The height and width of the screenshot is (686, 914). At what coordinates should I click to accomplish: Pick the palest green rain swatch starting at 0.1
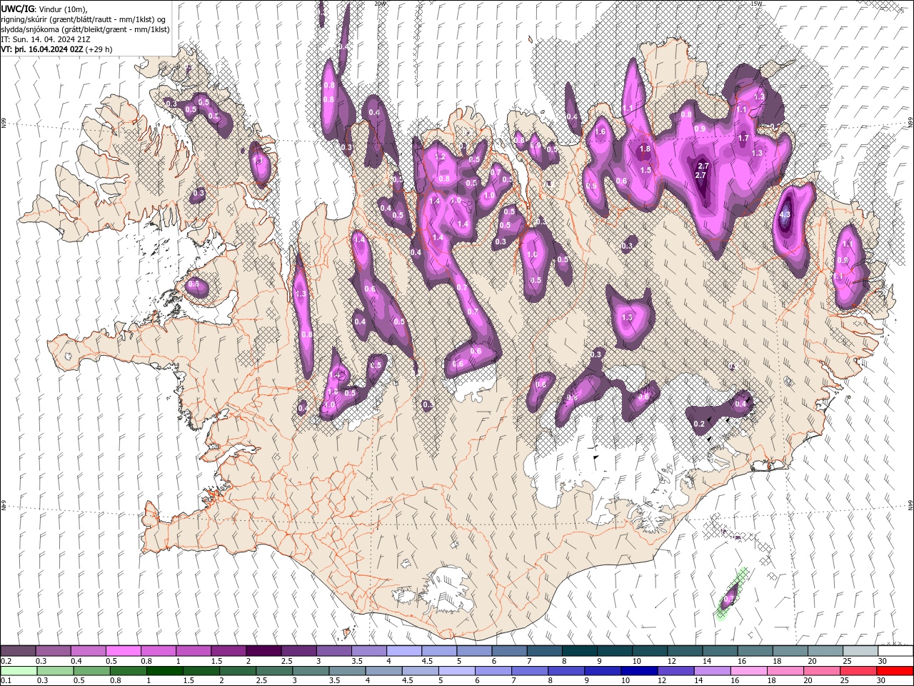tap(18, 671)
